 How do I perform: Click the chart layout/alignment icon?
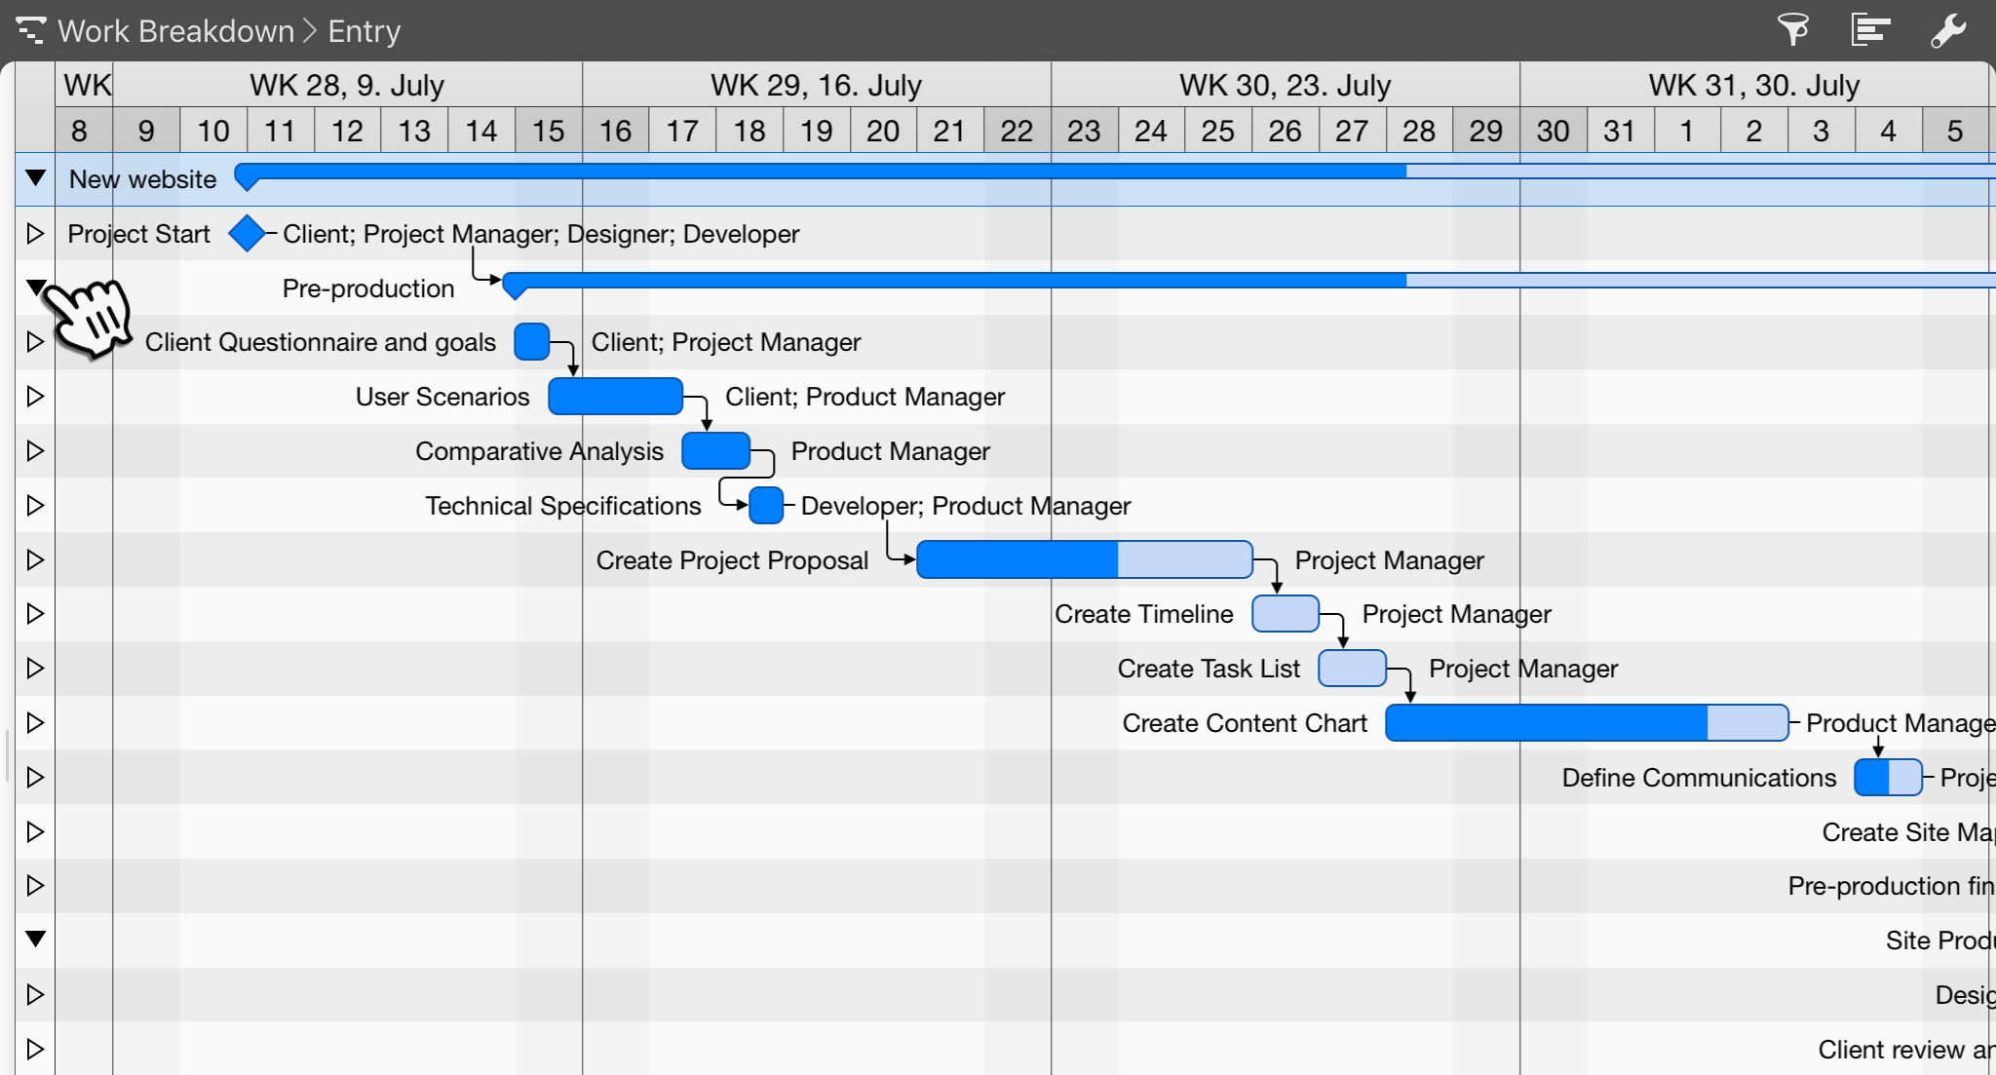pyautogui.click(x=1869, y=30)
